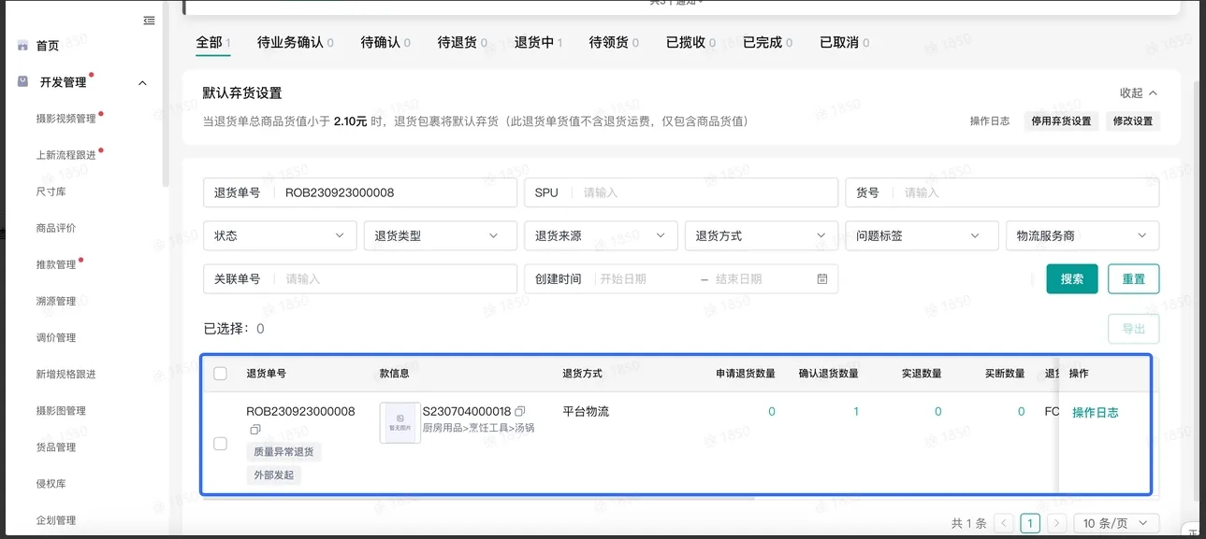1206x539 pixels.
Task: Switch to the 待确认 tab
Action: (385, 42)
